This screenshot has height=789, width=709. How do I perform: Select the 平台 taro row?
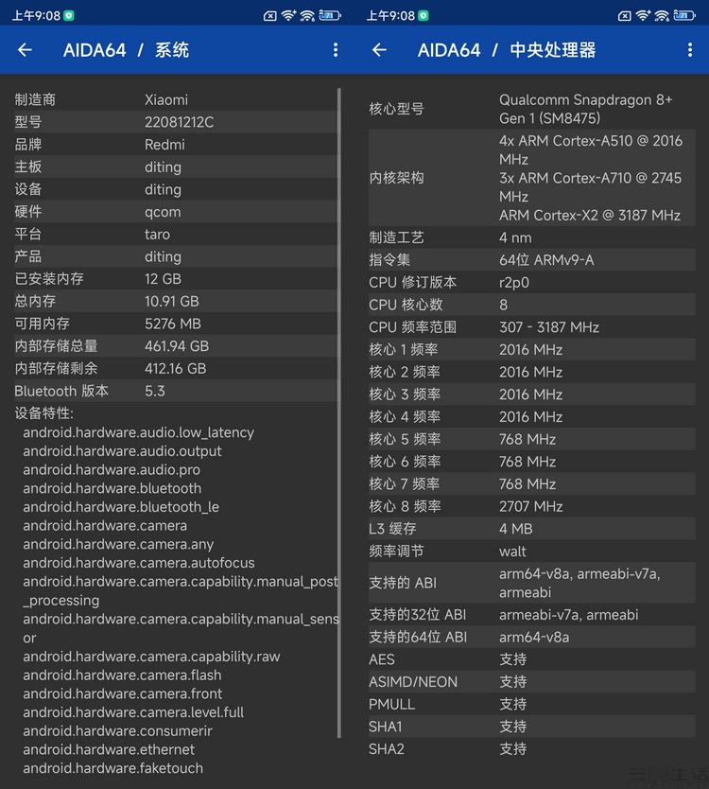175,234
